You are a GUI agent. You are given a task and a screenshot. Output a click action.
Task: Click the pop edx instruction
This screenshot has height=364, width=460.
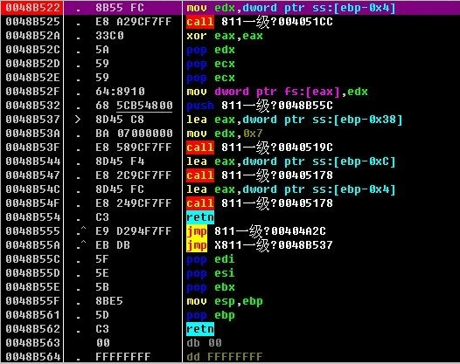coord(211,50)
